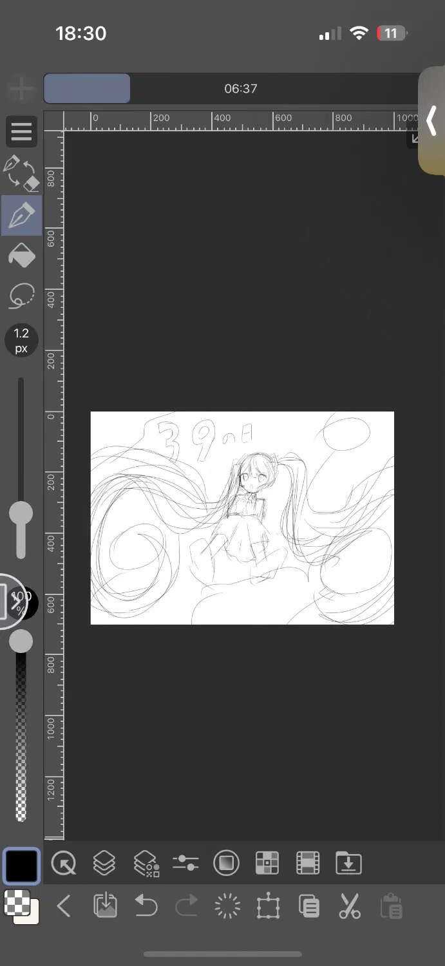Open the Layers palette
The height and width of the screenshot is (966, 445).
(x=104, y=862)
